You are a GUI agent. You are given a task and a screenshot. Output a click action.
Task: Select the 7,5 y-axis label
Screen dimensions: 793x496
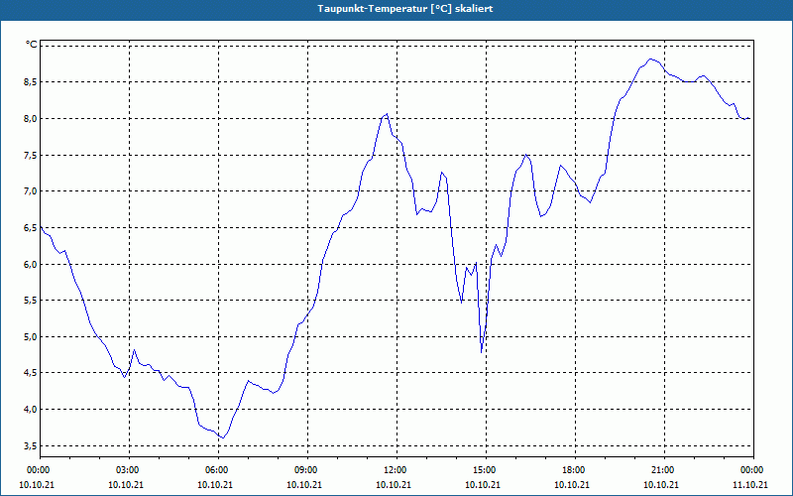pos(31,155)
